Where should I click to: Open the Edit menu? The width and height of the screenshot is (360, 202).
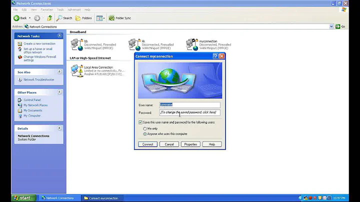(24, 9)
